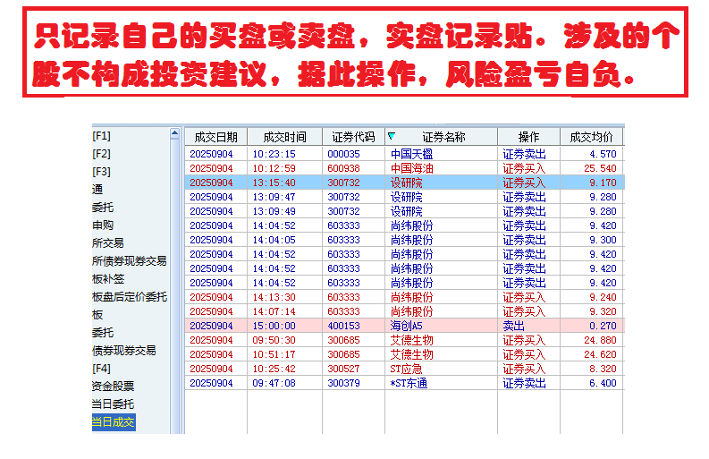Click code 300732 in highlighted 13:15:40 row

click(343, 183)
